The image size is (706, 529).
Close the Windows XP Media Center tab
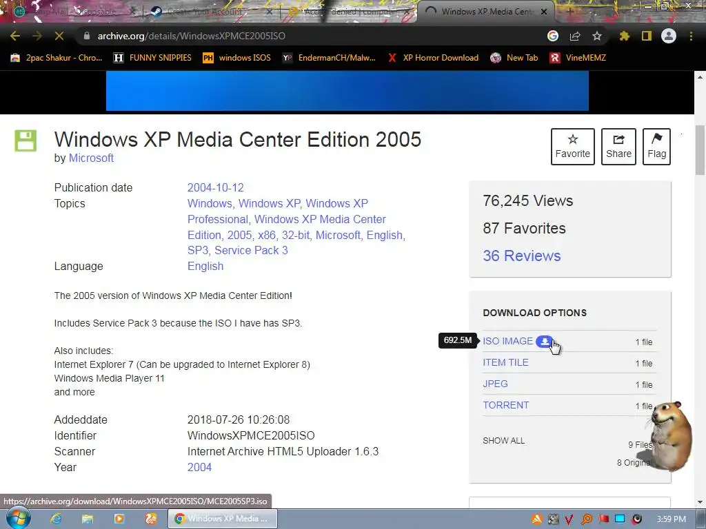coord(544,12)
